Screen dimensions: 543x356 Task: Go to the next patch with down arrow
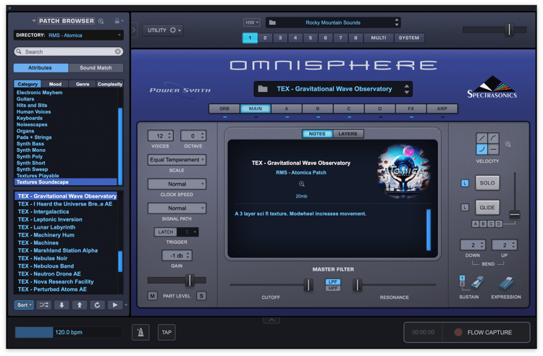[x=62, y=305]
